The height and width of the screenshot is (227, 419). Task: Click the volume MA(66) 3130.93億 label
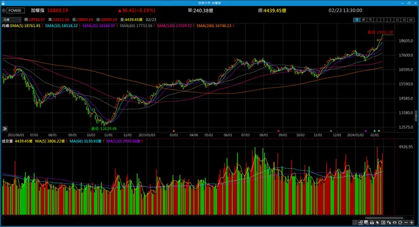tap(85, 142)
